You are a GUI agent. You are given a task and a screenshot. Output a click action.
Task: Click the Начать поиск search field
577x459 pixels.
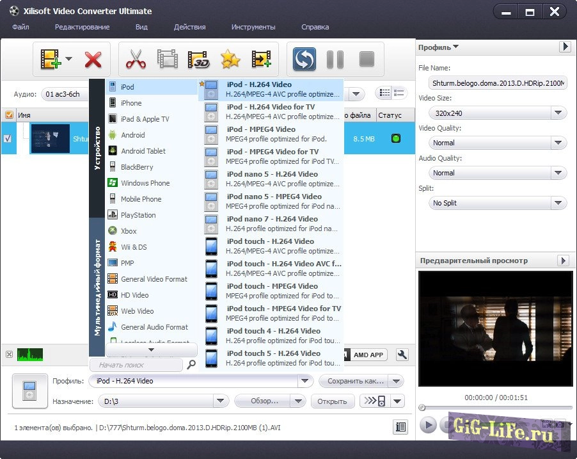coord(136,365)
